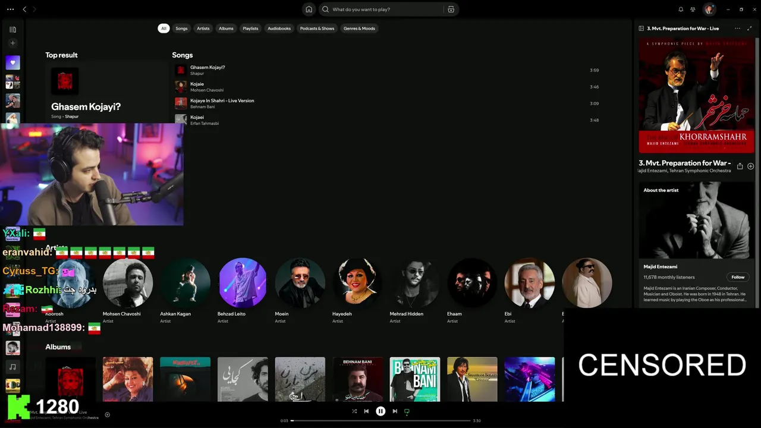
Task: Open '3. Mvt. Preparation for War' track title
Action: pyautogui.click(x=685, y=163)
